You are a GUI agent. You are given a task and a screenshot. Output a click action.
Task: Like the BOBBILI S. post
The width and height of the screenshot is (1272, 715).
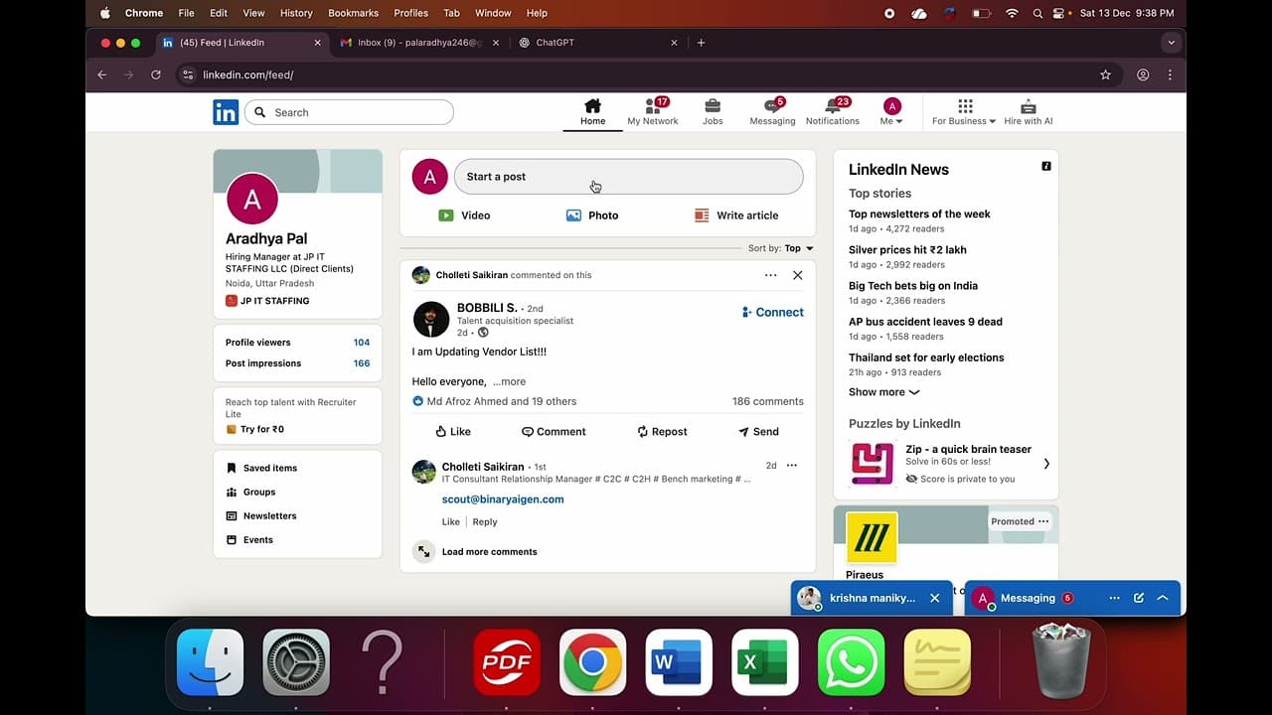[453, 432]
